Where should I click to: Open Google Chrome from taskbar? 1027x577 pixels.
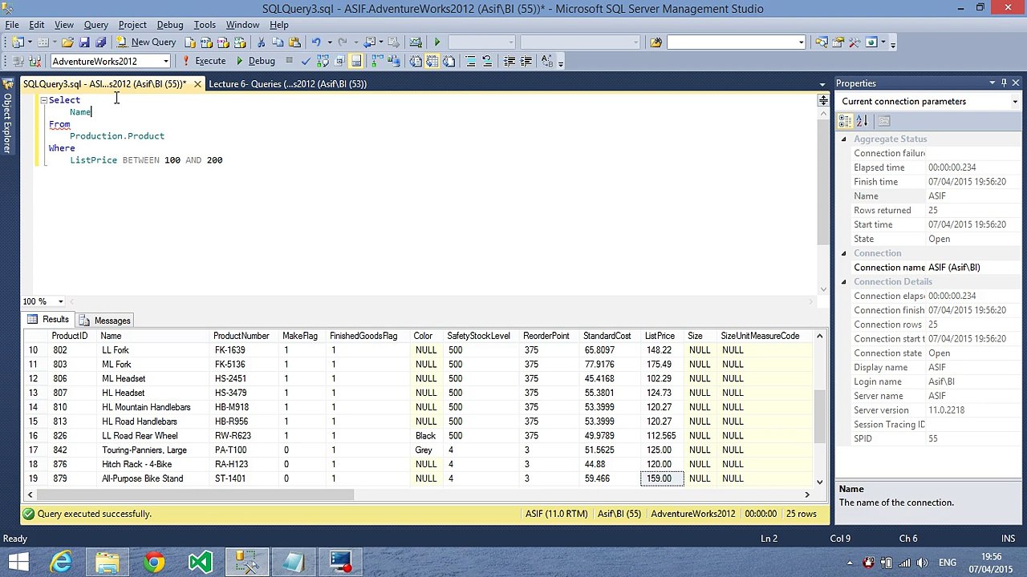154,562
